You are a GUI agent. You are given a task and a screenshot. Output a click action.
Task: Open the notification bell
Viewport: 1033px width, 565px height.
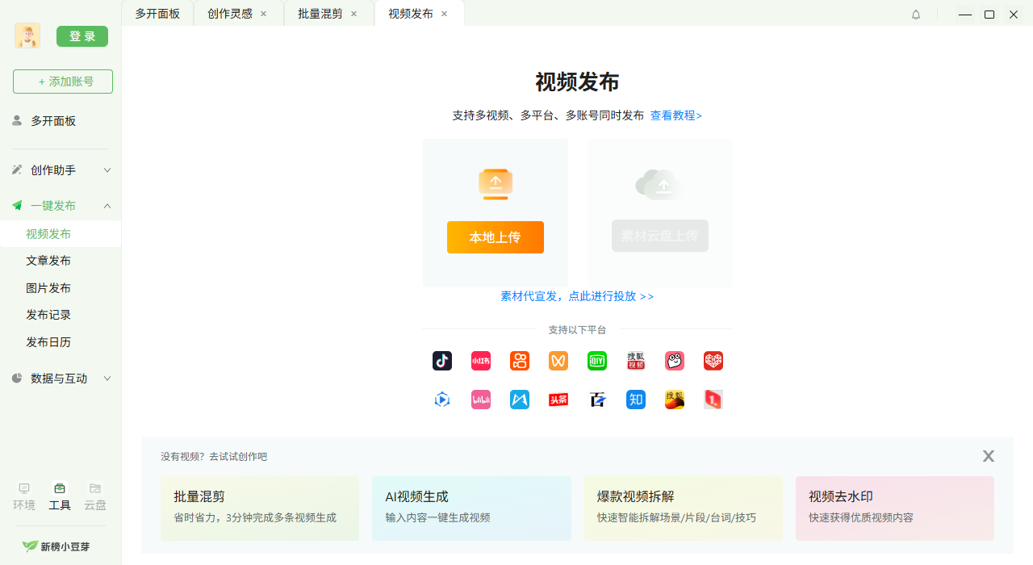coord(916,15)
